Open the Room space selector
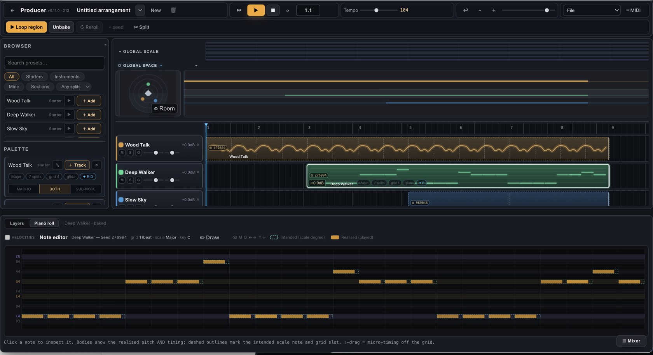Image resolution: width=653 pixels, height=355 pixels. point(164,109)
